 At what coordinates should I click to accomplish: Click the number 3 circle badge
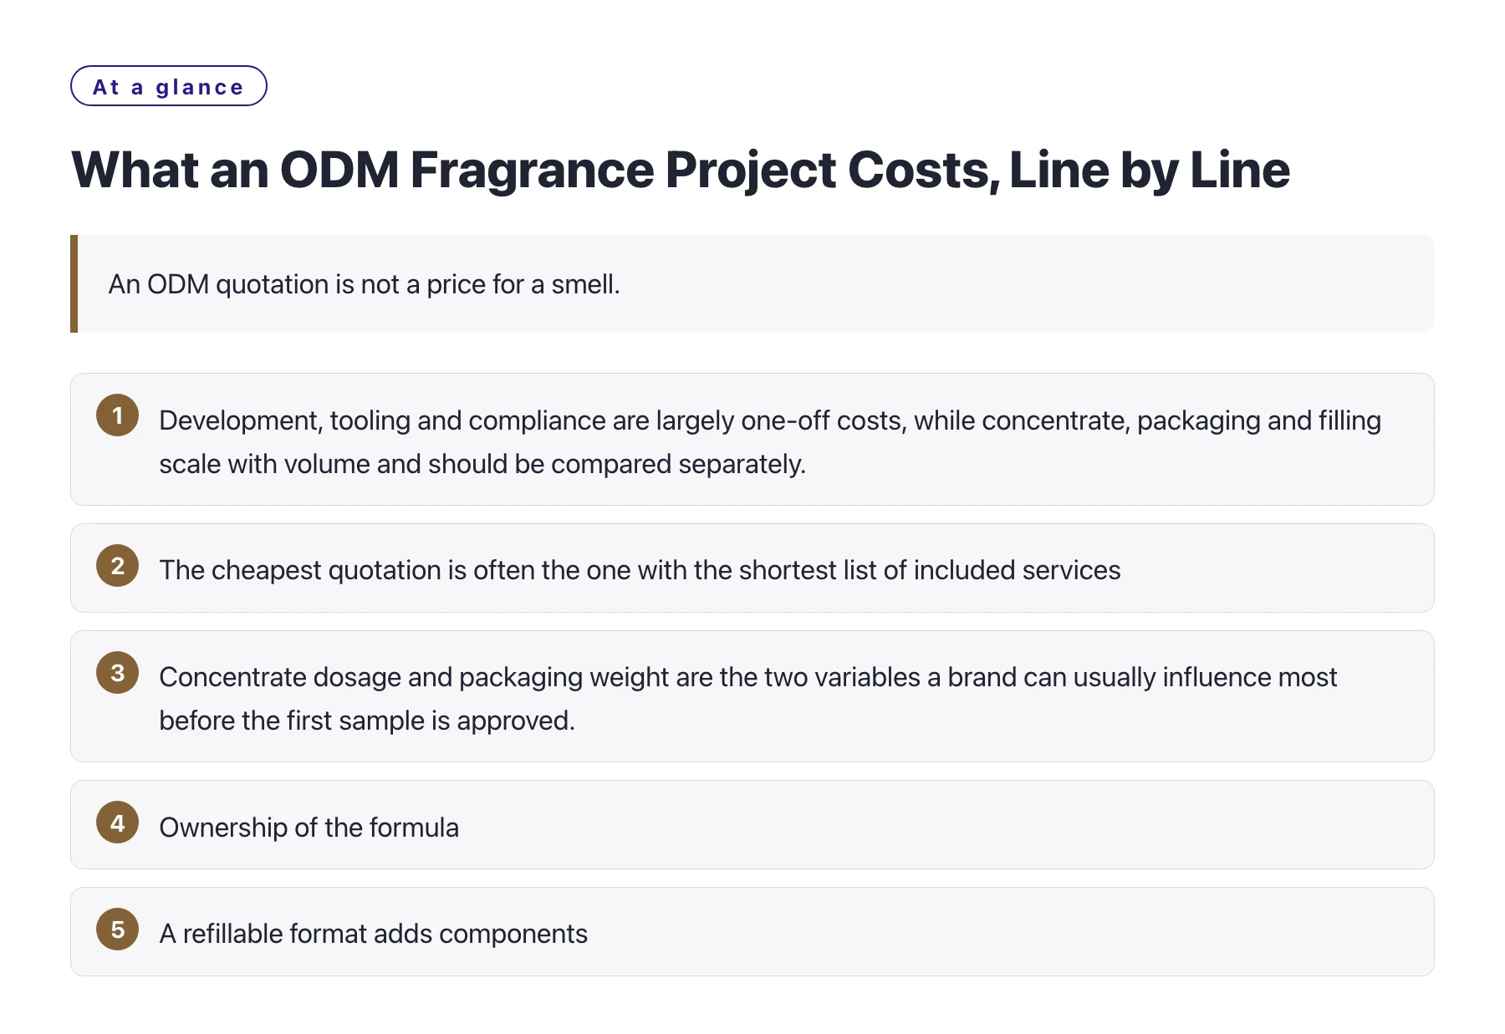pyautogui.click(x=117, y=673)
